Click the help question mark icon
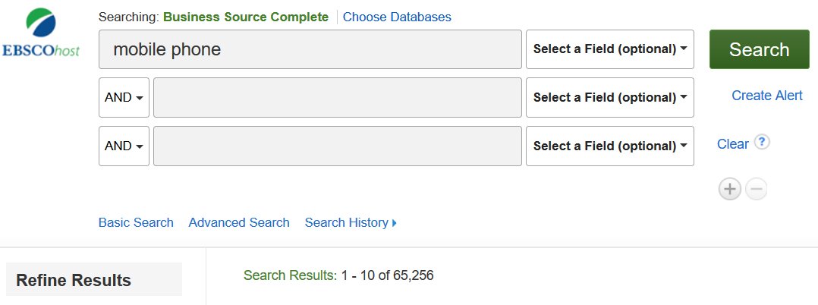This screenshot has width=818, height=305. 763,142
